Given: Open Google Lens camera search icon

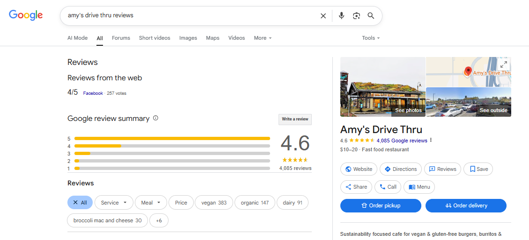Looking at the screenshot, I should click(357, 15).
